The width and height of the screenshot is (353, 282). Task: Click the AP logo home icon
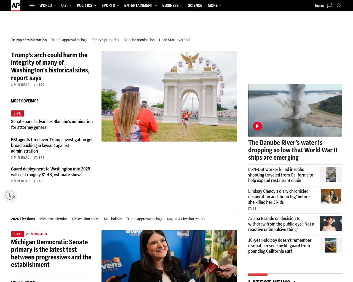16,6
